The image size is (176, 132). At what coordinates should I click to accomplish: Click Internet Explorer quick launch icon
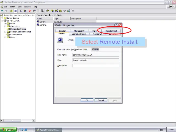point(26,130)
